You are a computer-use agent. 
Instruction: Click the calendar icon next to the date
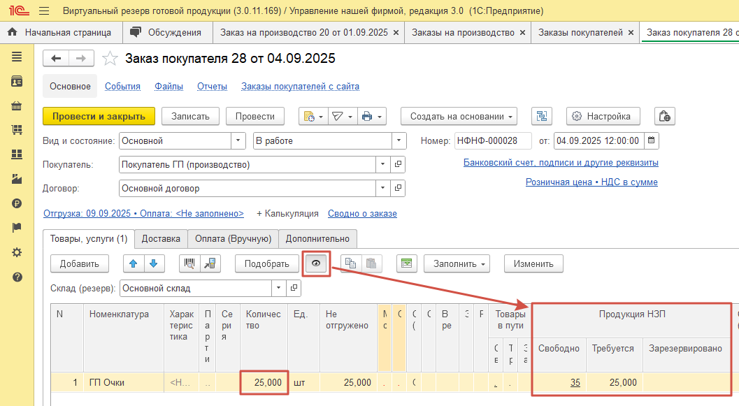[651, 140]
